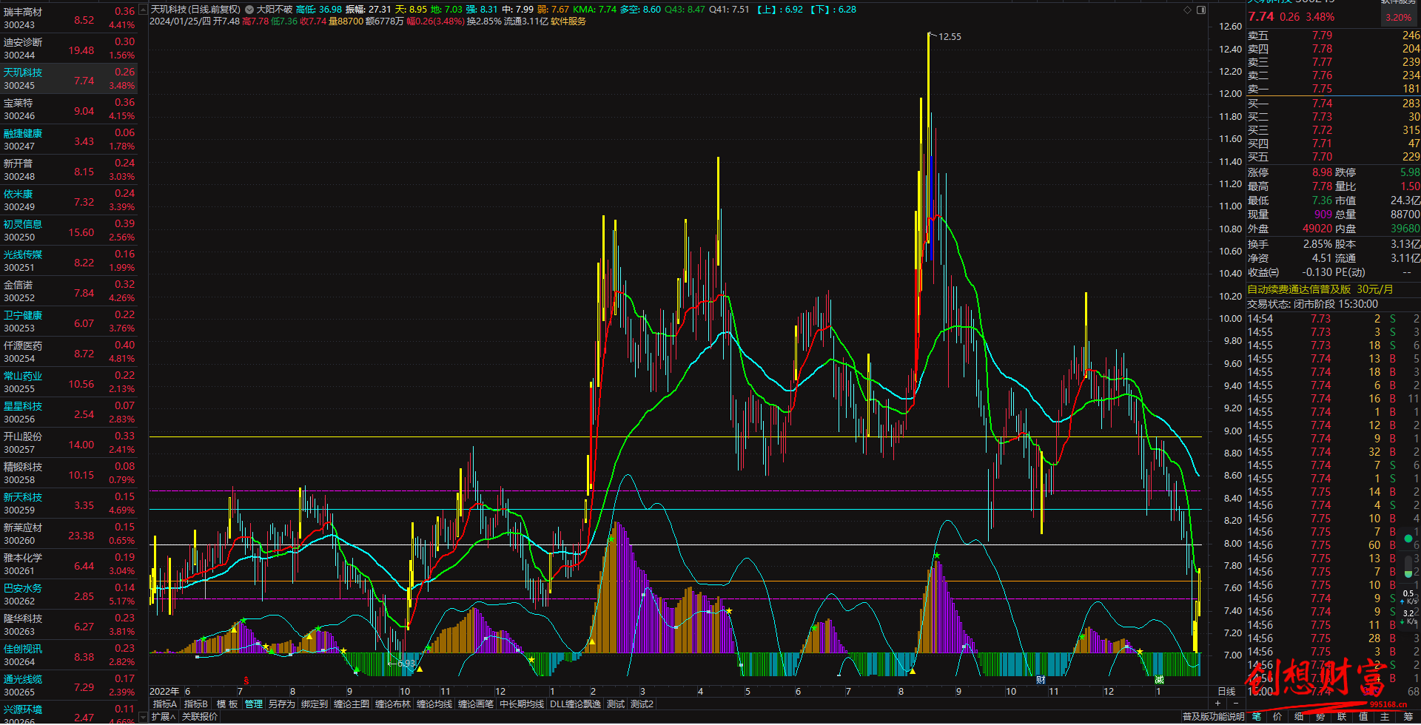Switch to the 值 tab

[x=1363, y=716]
